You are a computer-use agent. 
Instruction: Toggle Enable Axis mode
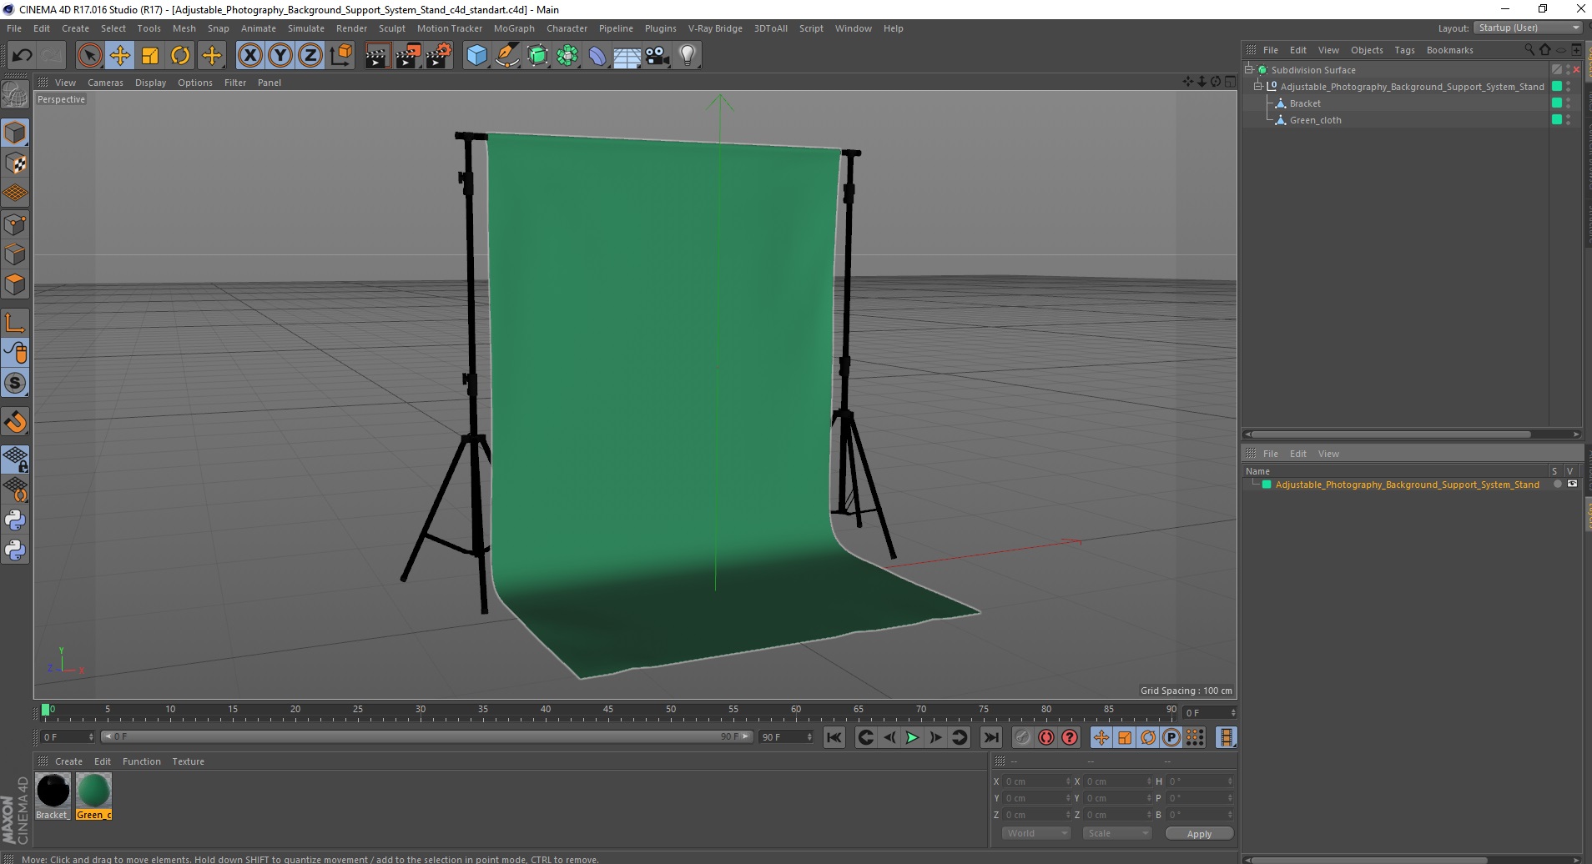15,323
